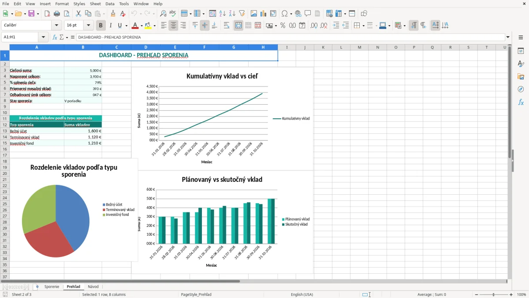The height and width of the screenshot is (298, 529).
Task: Click the 100% zoom level
Action: (522, 294)
